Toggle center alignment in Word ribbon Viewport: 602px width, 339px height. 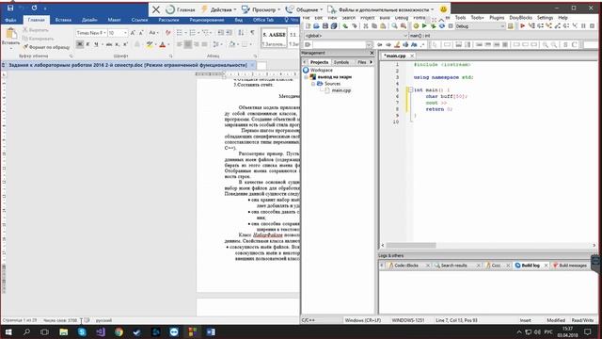[188, 44]
